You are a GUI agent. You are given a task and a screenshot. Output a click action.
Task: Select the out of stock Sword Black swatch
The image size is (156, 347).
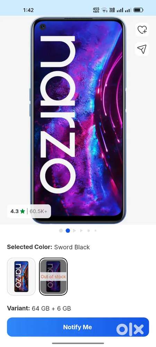[x=53, y=277]
